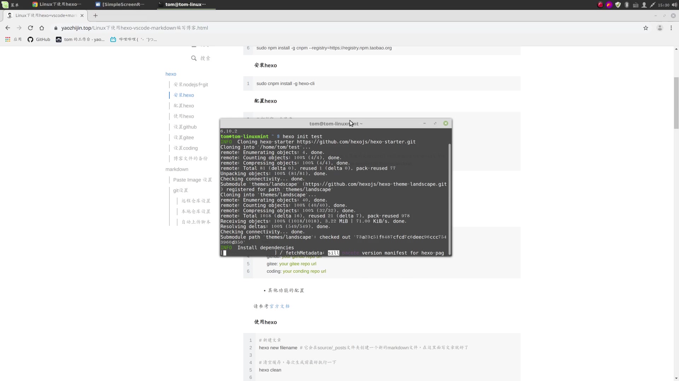
Task: Go to Paste Image 设置 entry
Action: tap(193, 180)
